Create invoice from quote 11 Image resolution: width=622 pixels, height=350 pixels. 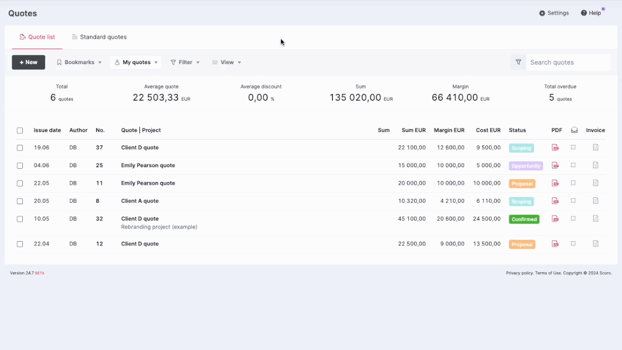pyautogui.click(x=595, y=183)
